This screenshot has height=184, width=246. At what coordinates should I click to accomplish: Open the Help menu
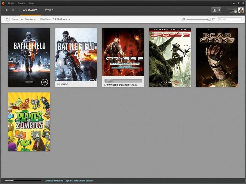(x=31, y=3)
